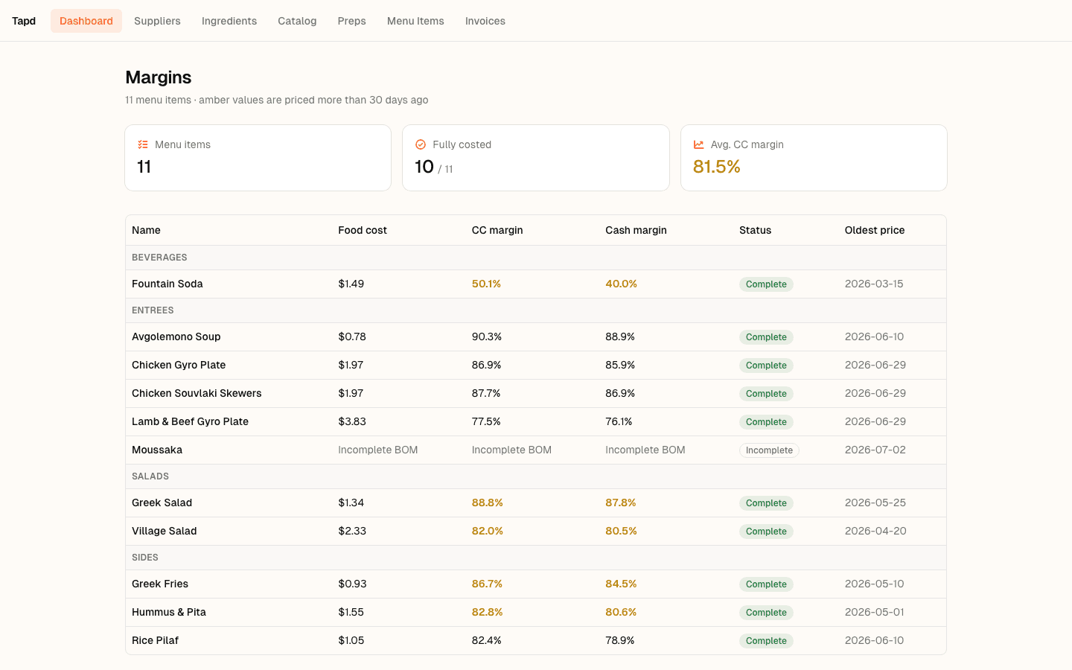Screen dimensions: 1072x670
Task: Click the Tapd logo link
Action: tap(24, 21)
